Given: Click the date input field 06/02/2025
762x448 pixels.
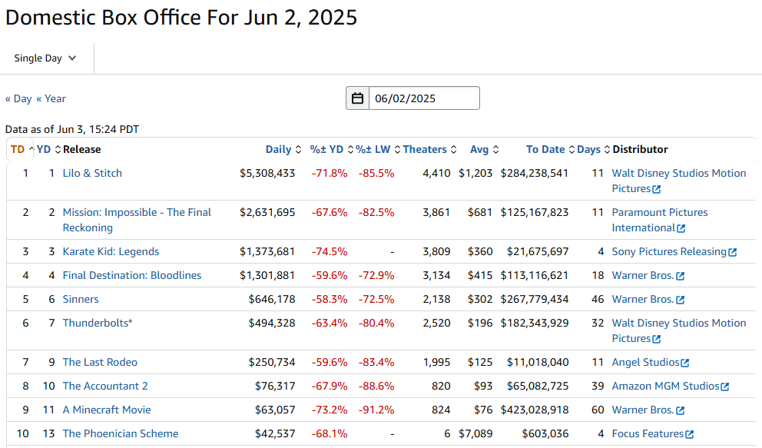Looking at the screenshot, I should (424, 98).
